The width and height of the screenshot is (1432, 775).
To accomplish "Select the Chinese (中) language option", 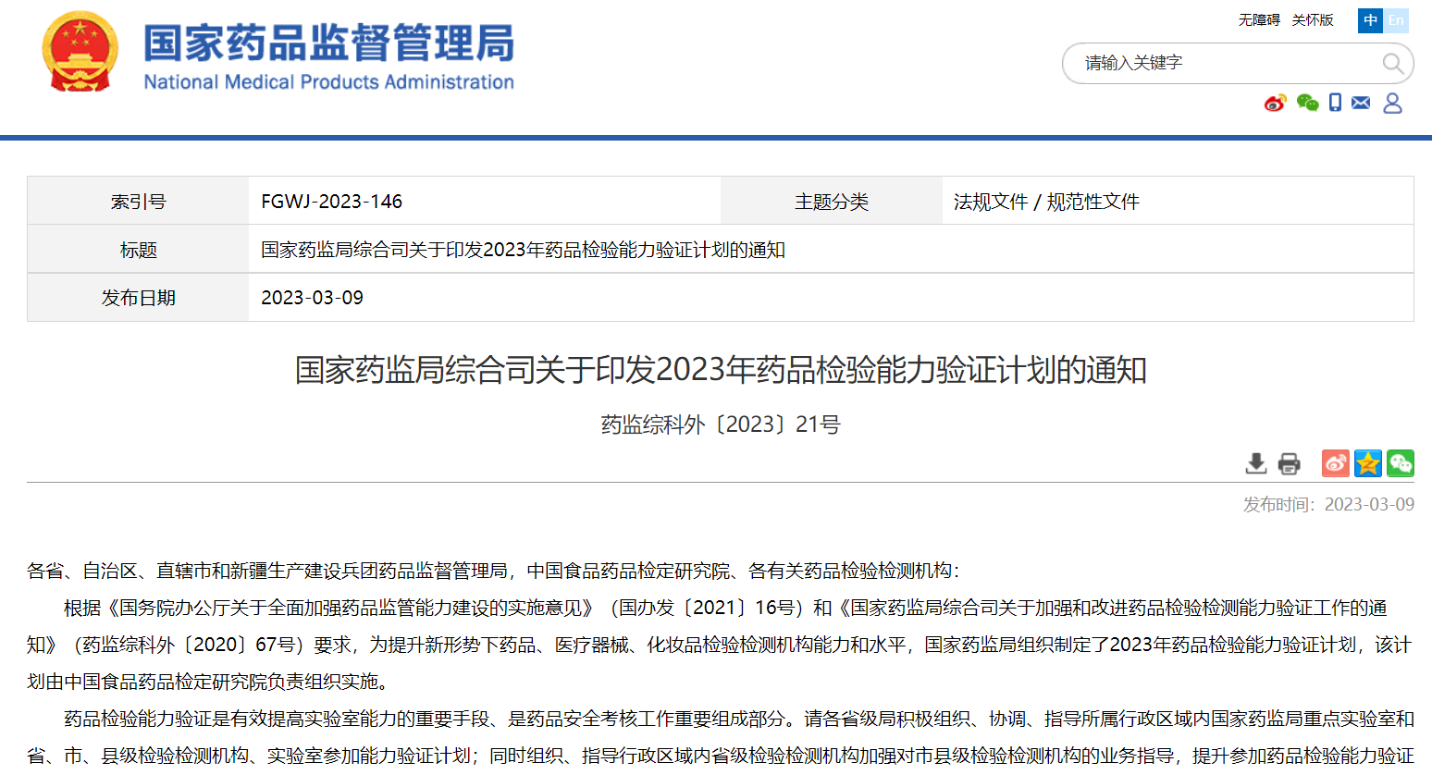I will (1370, 20).
